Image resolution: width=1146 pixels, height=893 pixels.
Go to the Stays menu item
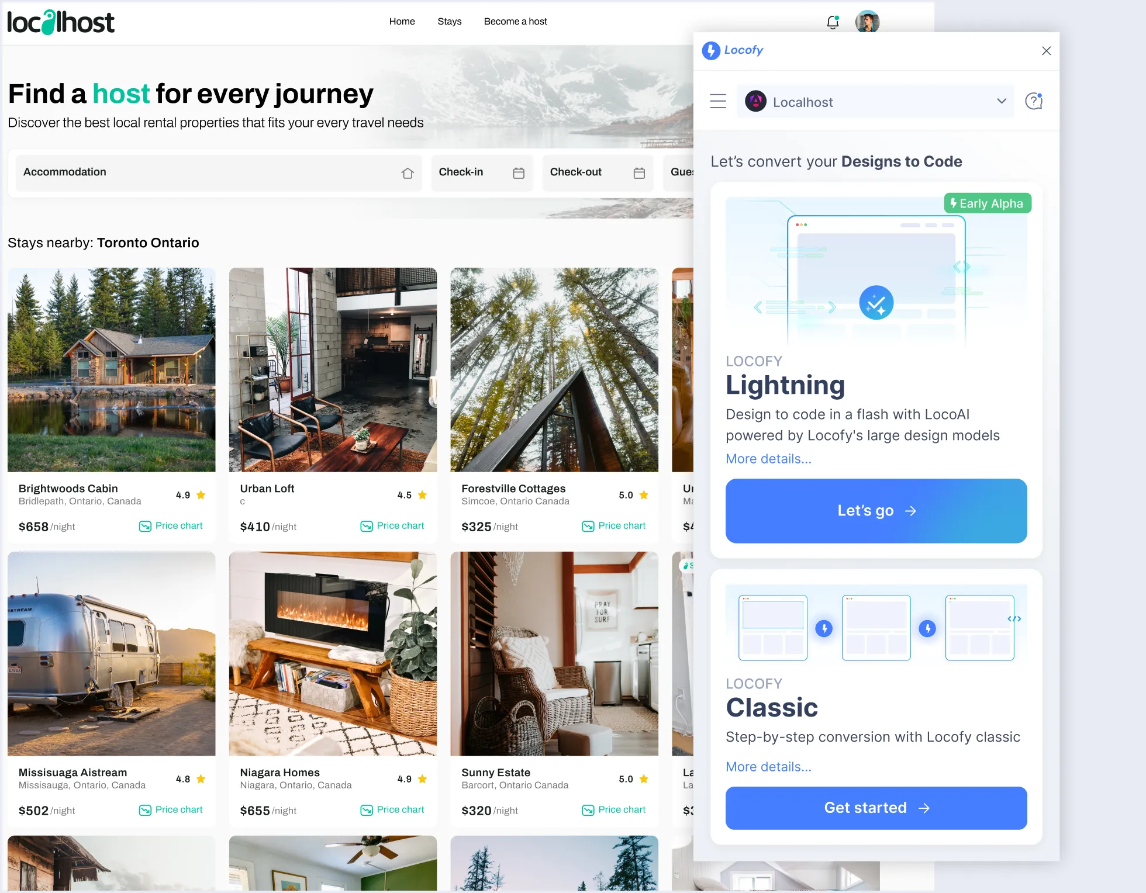pyautogui.click(x=449, y=22)
